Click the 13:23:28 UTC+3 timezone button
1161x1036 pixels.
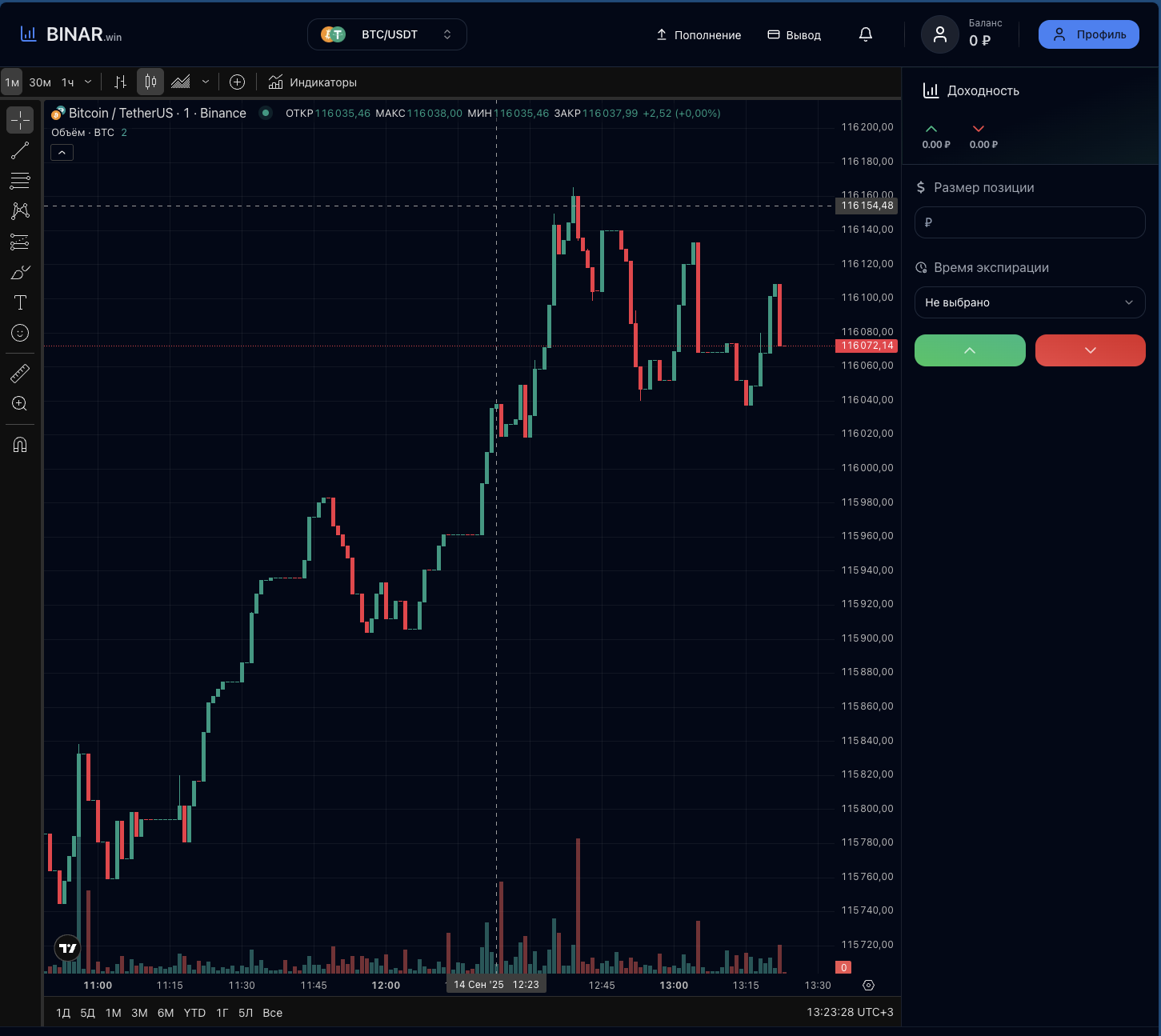pyautogui.click(x=850, y=1012)
